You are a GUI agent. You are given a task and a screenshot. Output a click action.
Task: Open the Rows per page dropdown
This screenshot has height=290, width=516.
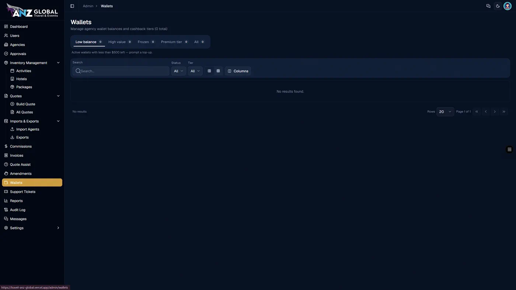[x=445, y=112]
